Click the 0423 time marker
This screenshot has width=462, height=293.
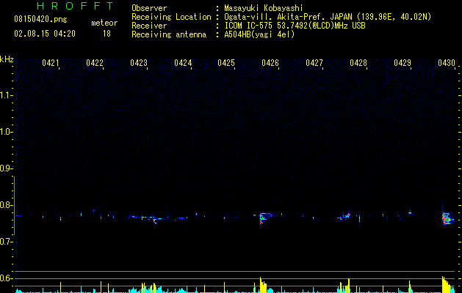point(139,63)
